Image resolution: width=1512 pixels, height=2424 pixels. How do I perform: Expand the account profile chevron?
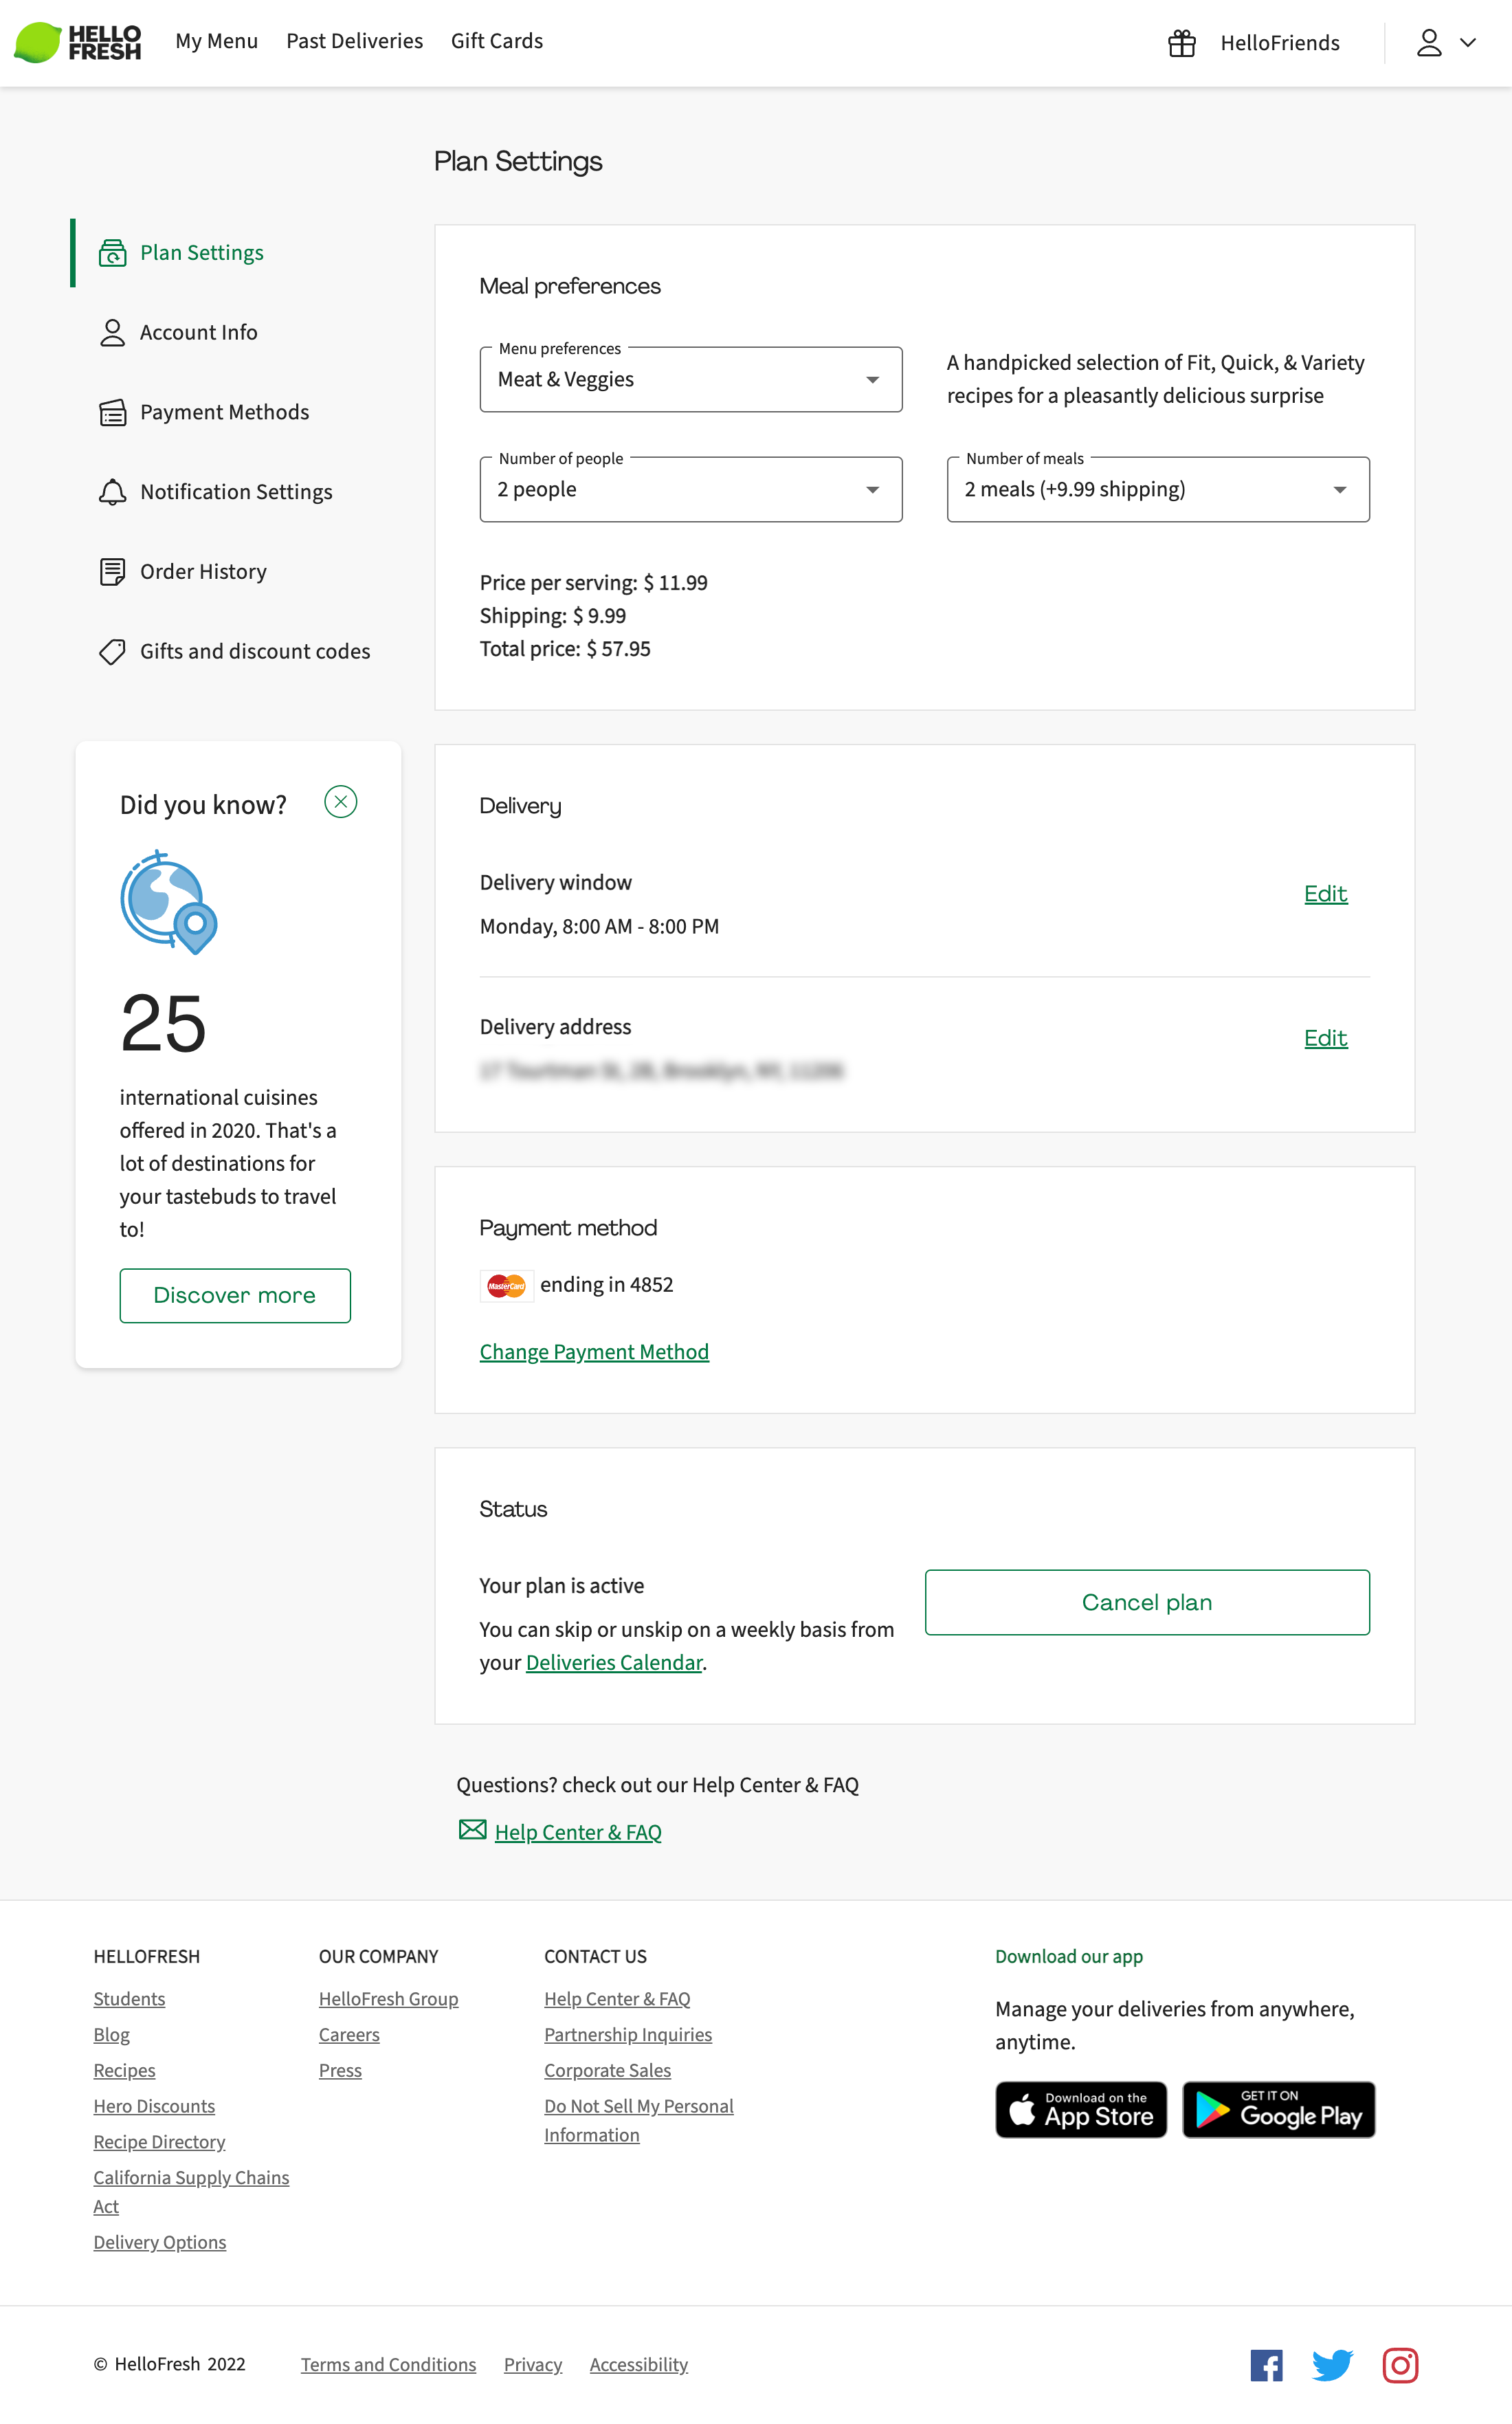(1467, 42)
